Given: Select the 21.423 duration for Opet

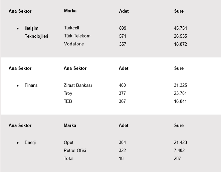Looking at the screenshot, I should 180,142.
